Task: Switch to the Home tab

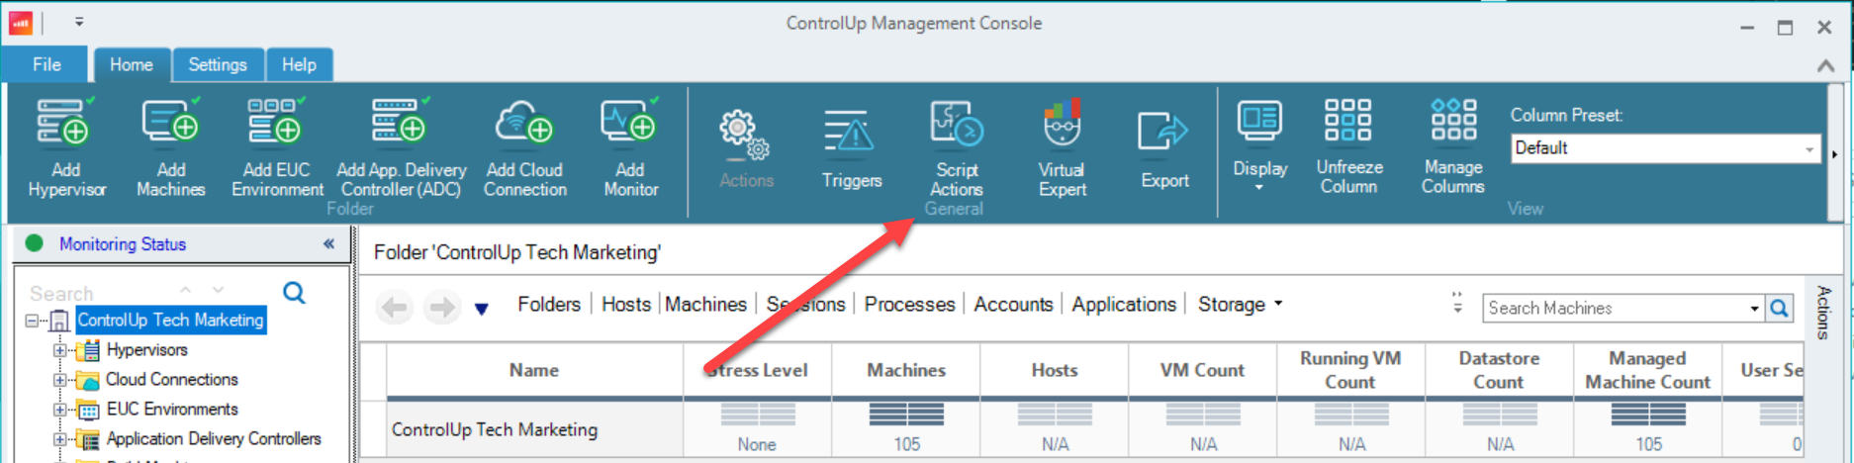Action: pyautogui.click(x=132, y=64)
